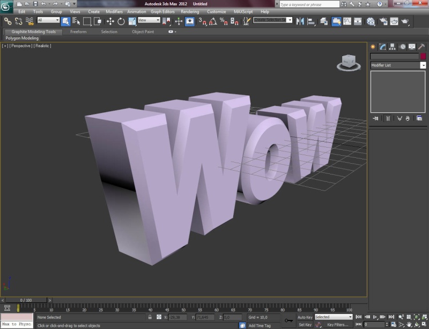Open the Layer Manager
429x329 pixels.
324,21
